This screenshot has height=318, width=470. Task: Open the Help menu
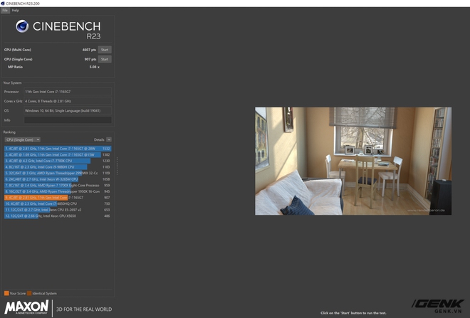[x=16, y=10]
